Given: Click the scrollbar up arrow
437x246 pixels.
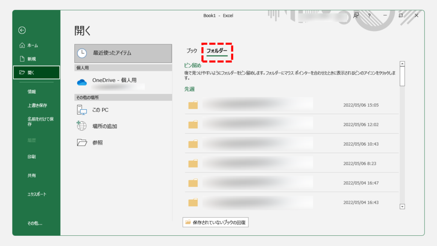Looking at the screenshot, I should [x=402, y=64].
